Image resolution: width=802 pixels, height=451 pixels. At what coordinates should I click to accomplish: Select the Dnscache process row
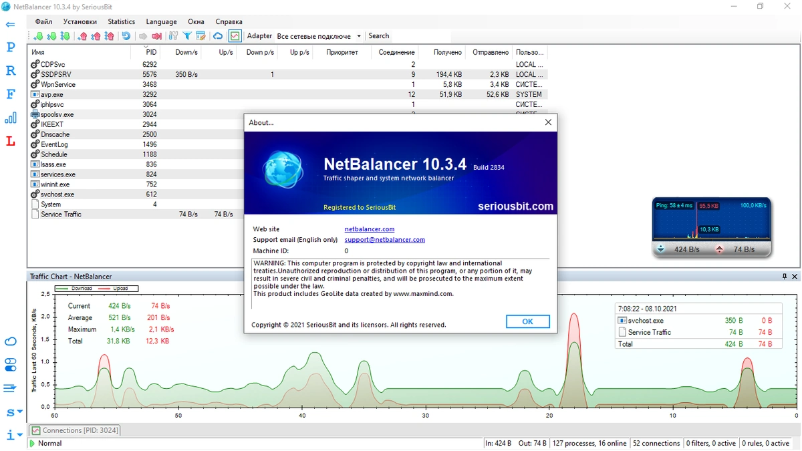click(136, 134)
